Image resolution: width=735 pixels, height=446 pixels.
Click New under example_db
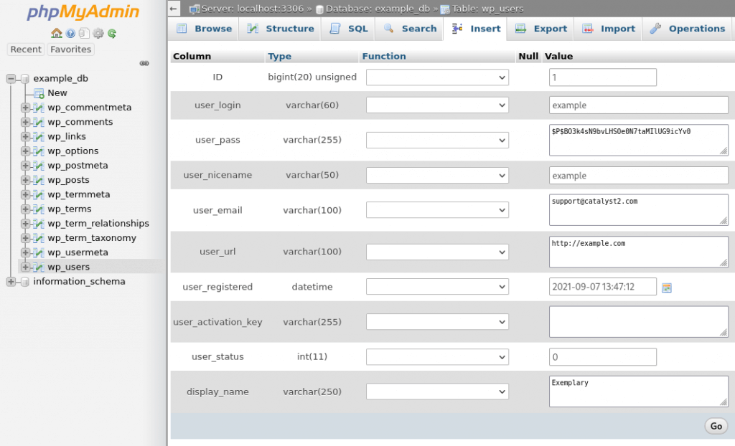(57, 92)
